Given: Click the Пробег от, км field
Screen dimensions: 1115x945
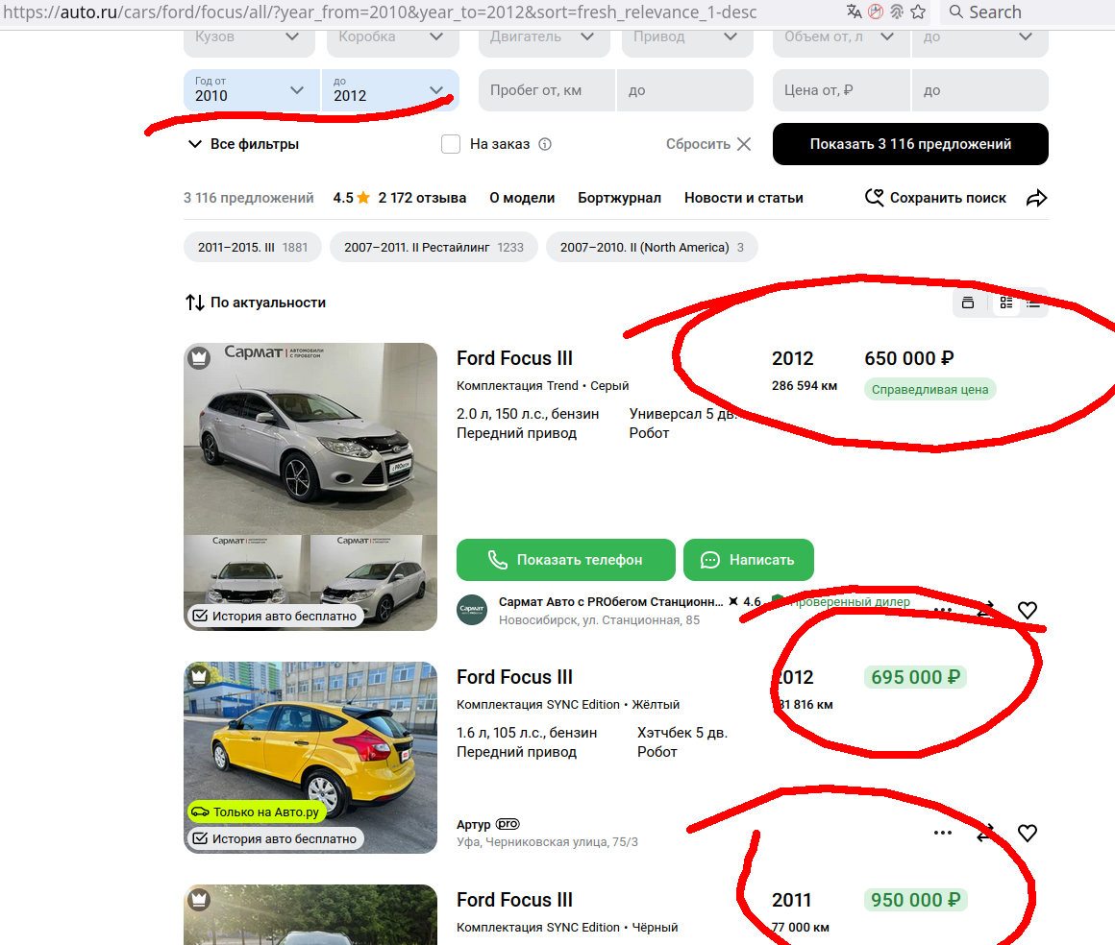Looking at the screenshot, I should (x=546, y=90).
